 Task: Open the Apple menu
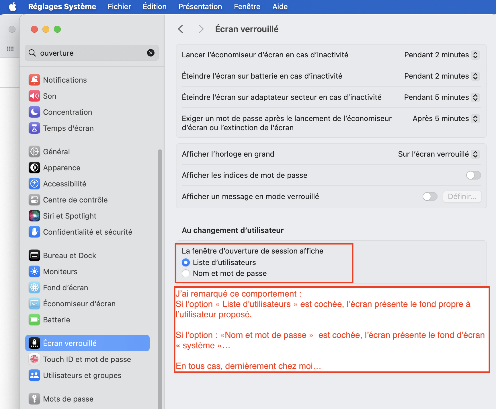13,7
